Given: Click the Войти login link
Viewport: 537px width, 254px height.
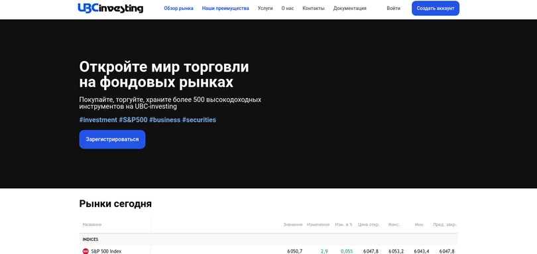Looking at the screenshot, I should tap(394, 8).
